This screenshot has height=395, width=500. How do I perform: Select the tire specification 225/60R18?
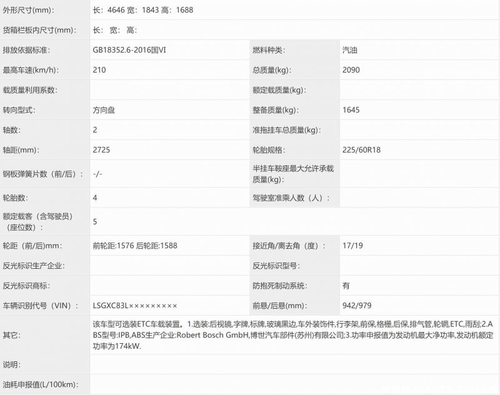[361, 150]
